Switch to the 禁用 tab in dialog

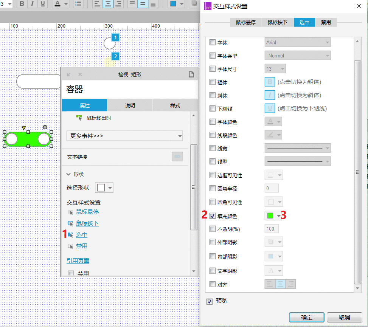pos(326,22)
